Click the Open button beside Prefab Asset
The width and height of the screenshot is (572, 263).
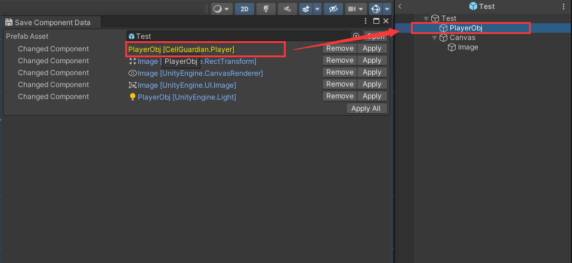coord(375,36)
